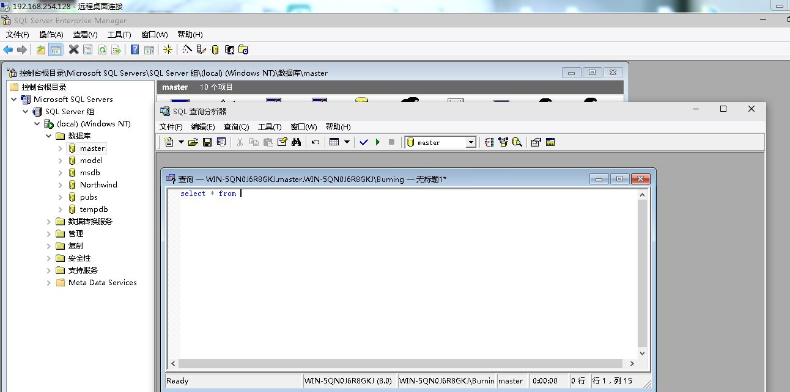Image resolution: width=790 pixels, height=392 pixels.
Task: Click the New Database cylinder icon
Action: point(215,50)
